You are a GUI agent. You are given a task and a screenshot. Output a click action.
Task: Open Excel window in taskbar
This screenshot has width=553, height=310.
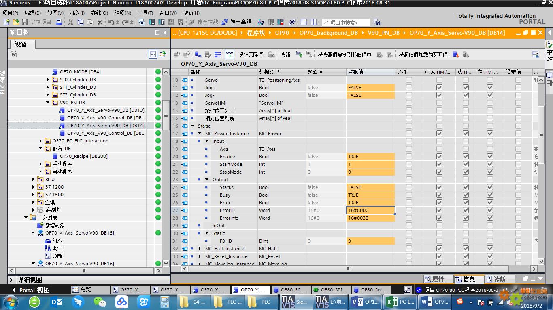point(400,302)
